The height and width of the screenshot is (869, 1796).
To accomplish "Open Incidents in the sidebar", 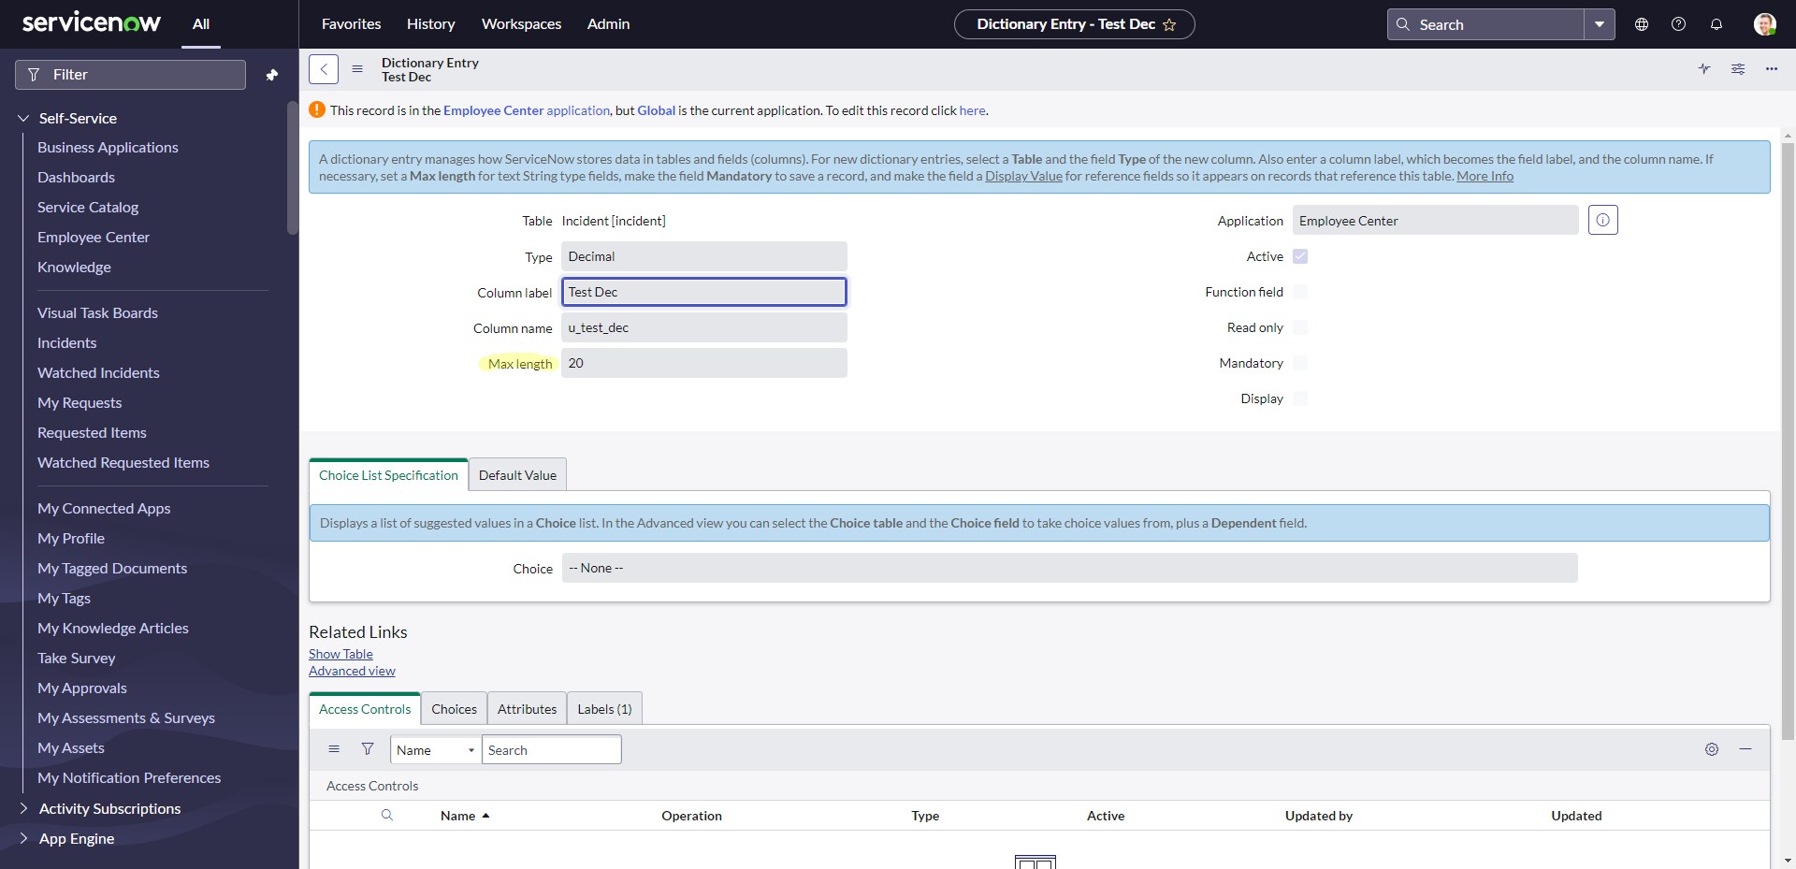I will tap(66, 343).
